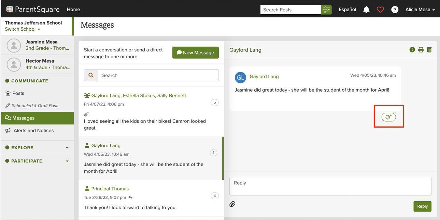Viewport: 440px width, 220px height.
Task: Delete conversation using trash icon
Action: point(429,50)
